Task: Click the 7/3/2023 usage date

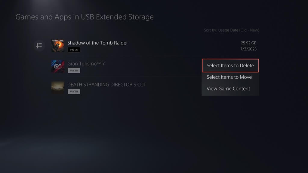Action: tap(248, 49)
